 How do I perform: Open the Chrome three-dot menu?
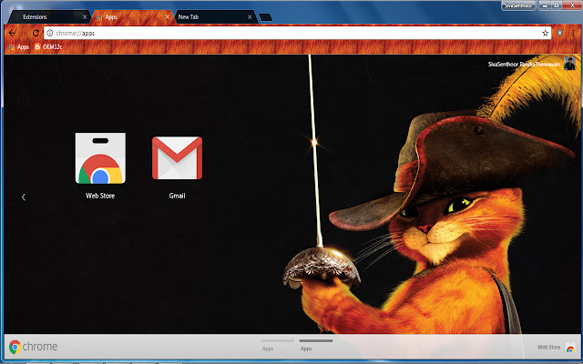tap(574, 33)
